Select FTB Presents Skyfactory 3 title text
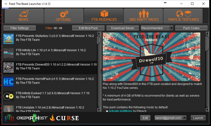 [x=55, y=36]
